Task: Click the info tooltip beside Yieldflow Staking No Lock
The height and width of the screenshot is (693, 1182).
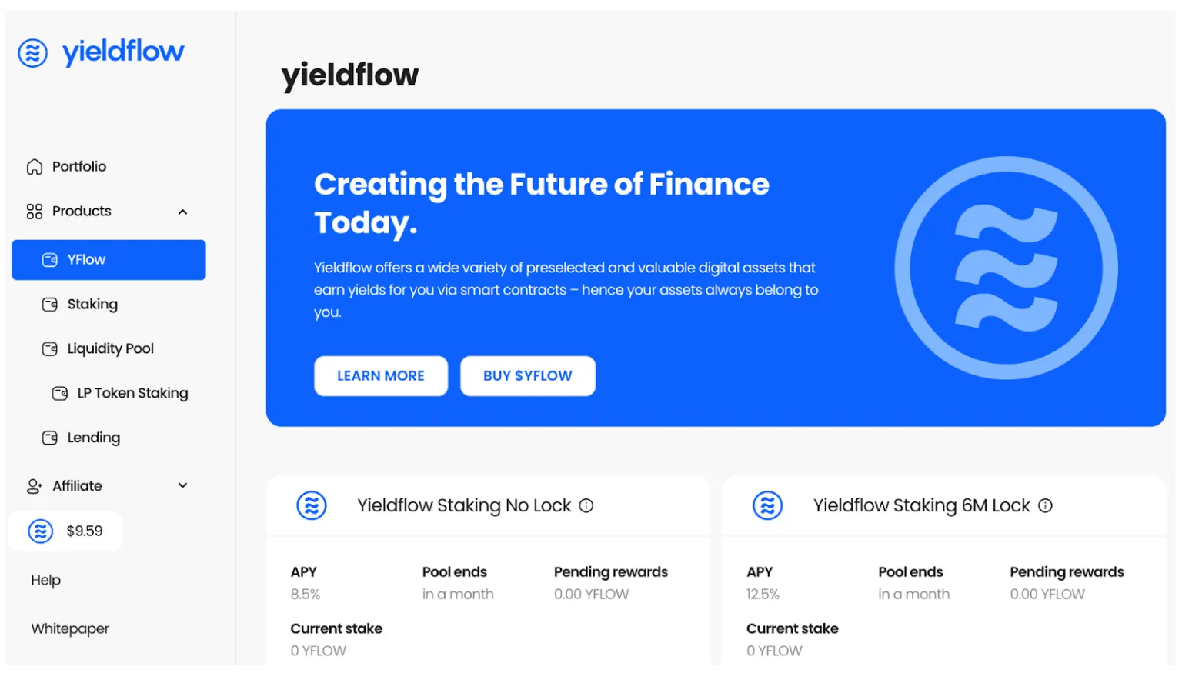Action: click(x=586, y=505)
